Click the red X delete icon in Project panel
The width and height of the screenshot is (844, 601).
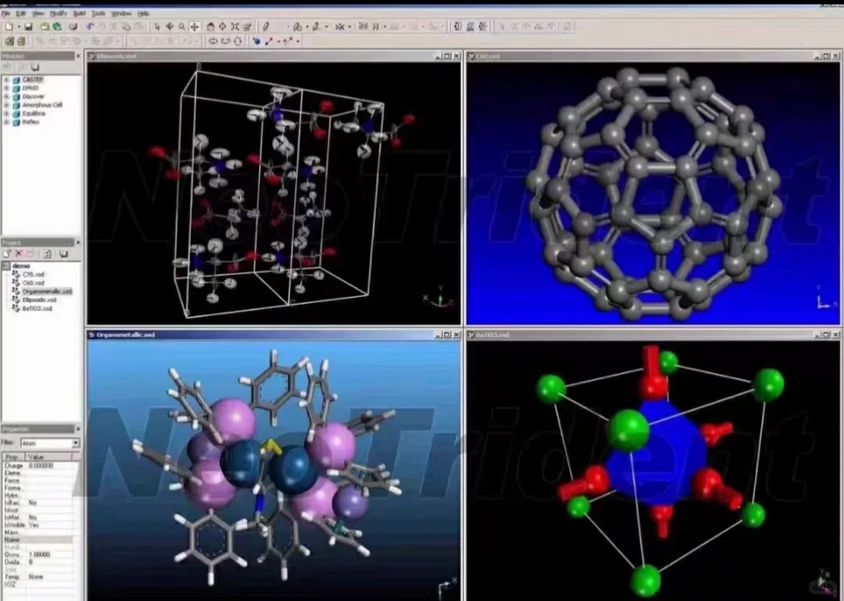[x=18, y=253]
